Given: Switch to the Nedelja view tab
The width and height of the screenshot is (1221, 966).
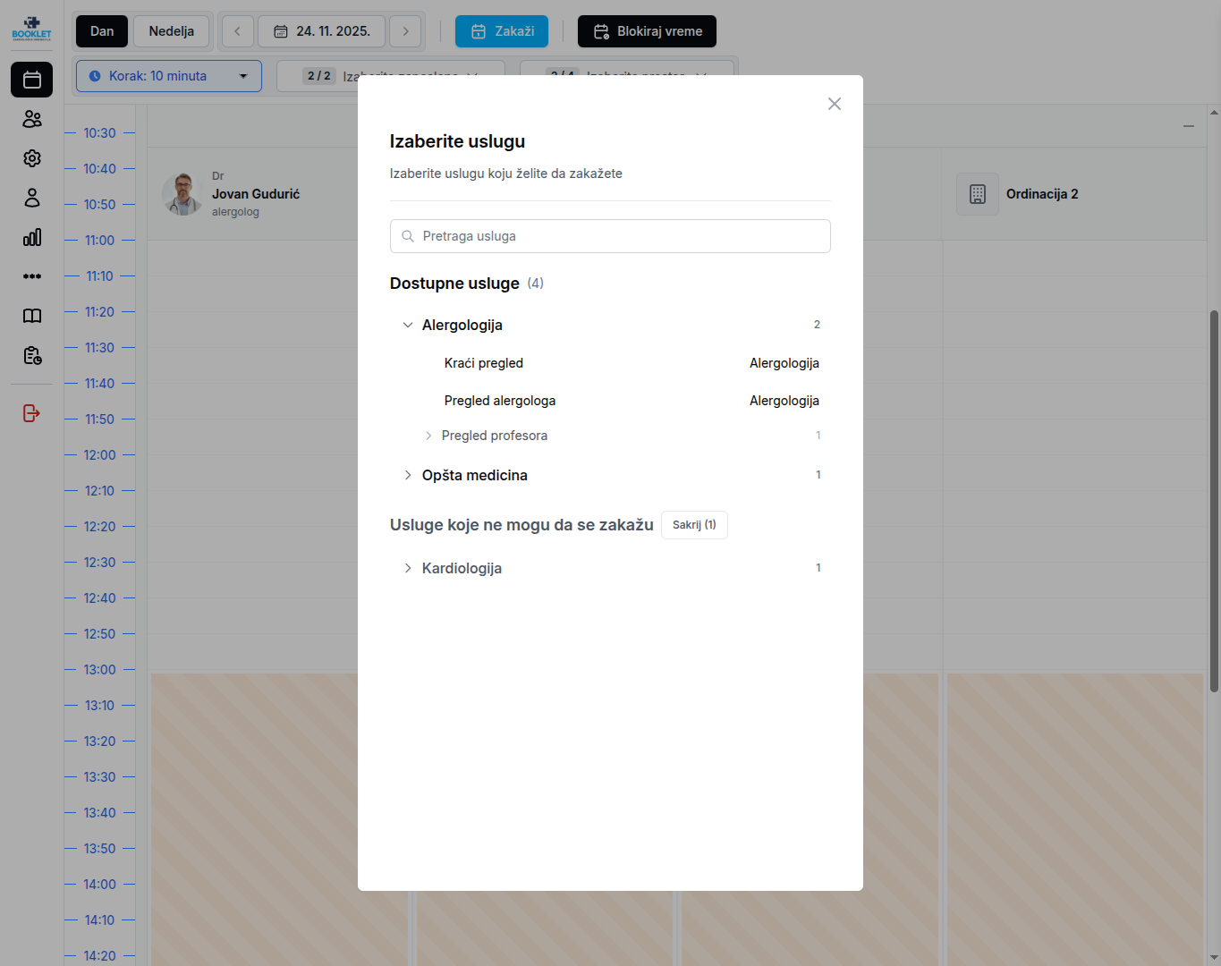Looking at the screenshot, I should tap(171, 31).
